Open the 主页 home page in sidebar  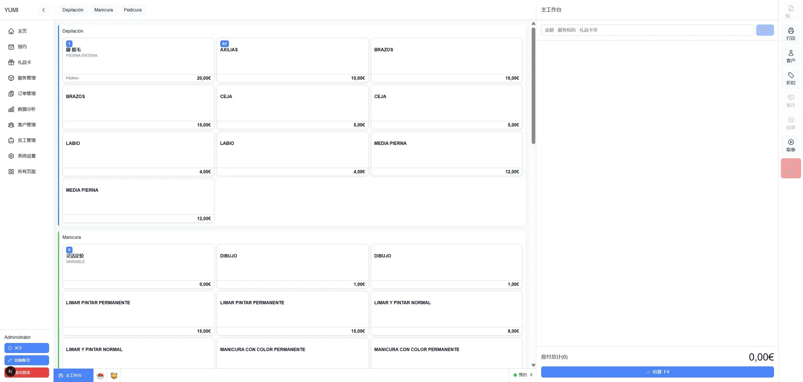tap(27, 31)
